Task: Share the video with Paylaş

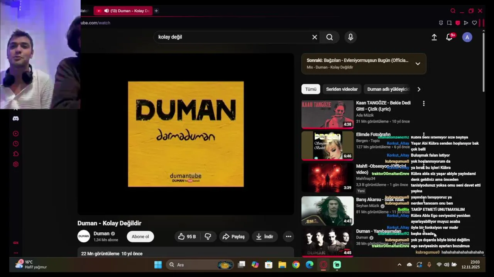Action: click(x=234, y=237)
